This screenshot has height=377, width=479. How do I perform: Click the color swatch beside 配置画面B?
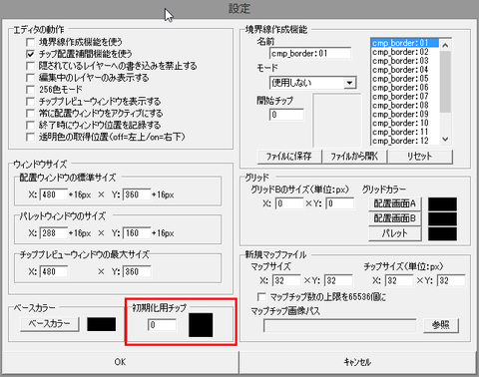pyautogui.click(x=442, y=219)
